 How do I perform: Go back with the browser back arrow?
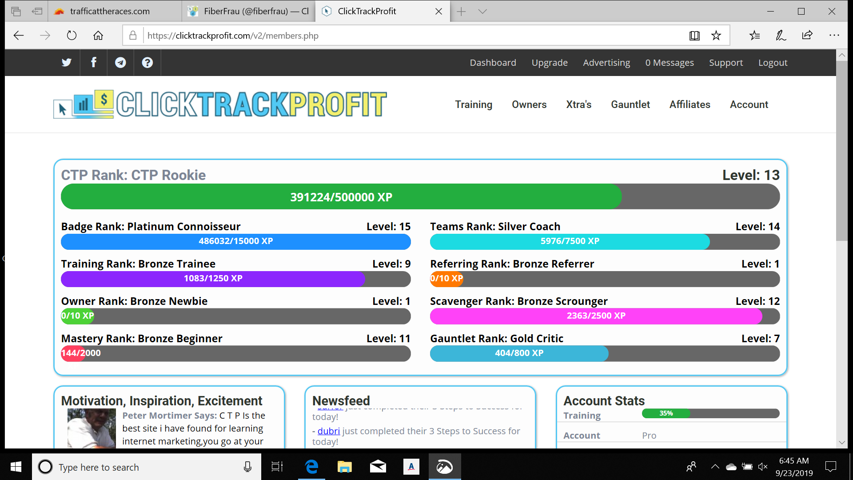pyautogui.click(x=19, y=36)
